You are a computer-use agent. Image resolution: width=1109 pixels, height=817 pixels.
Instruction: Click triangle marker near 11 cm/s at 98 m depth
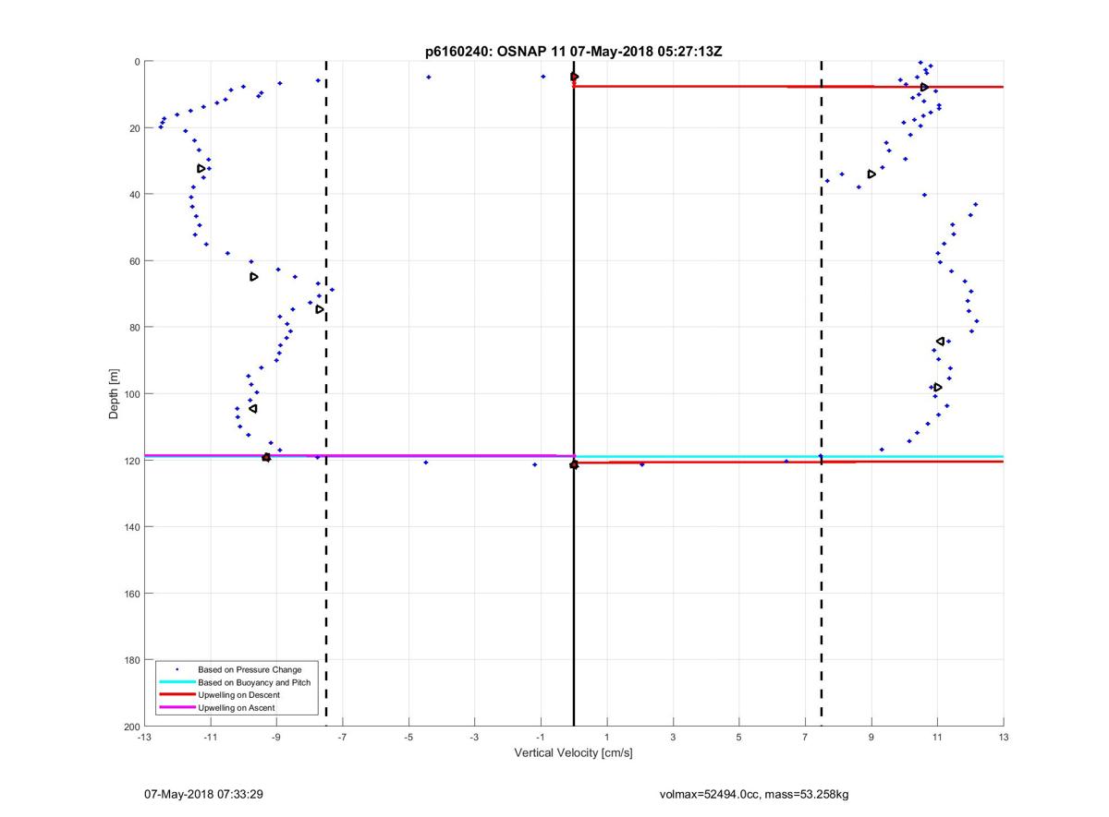point(938,388)
